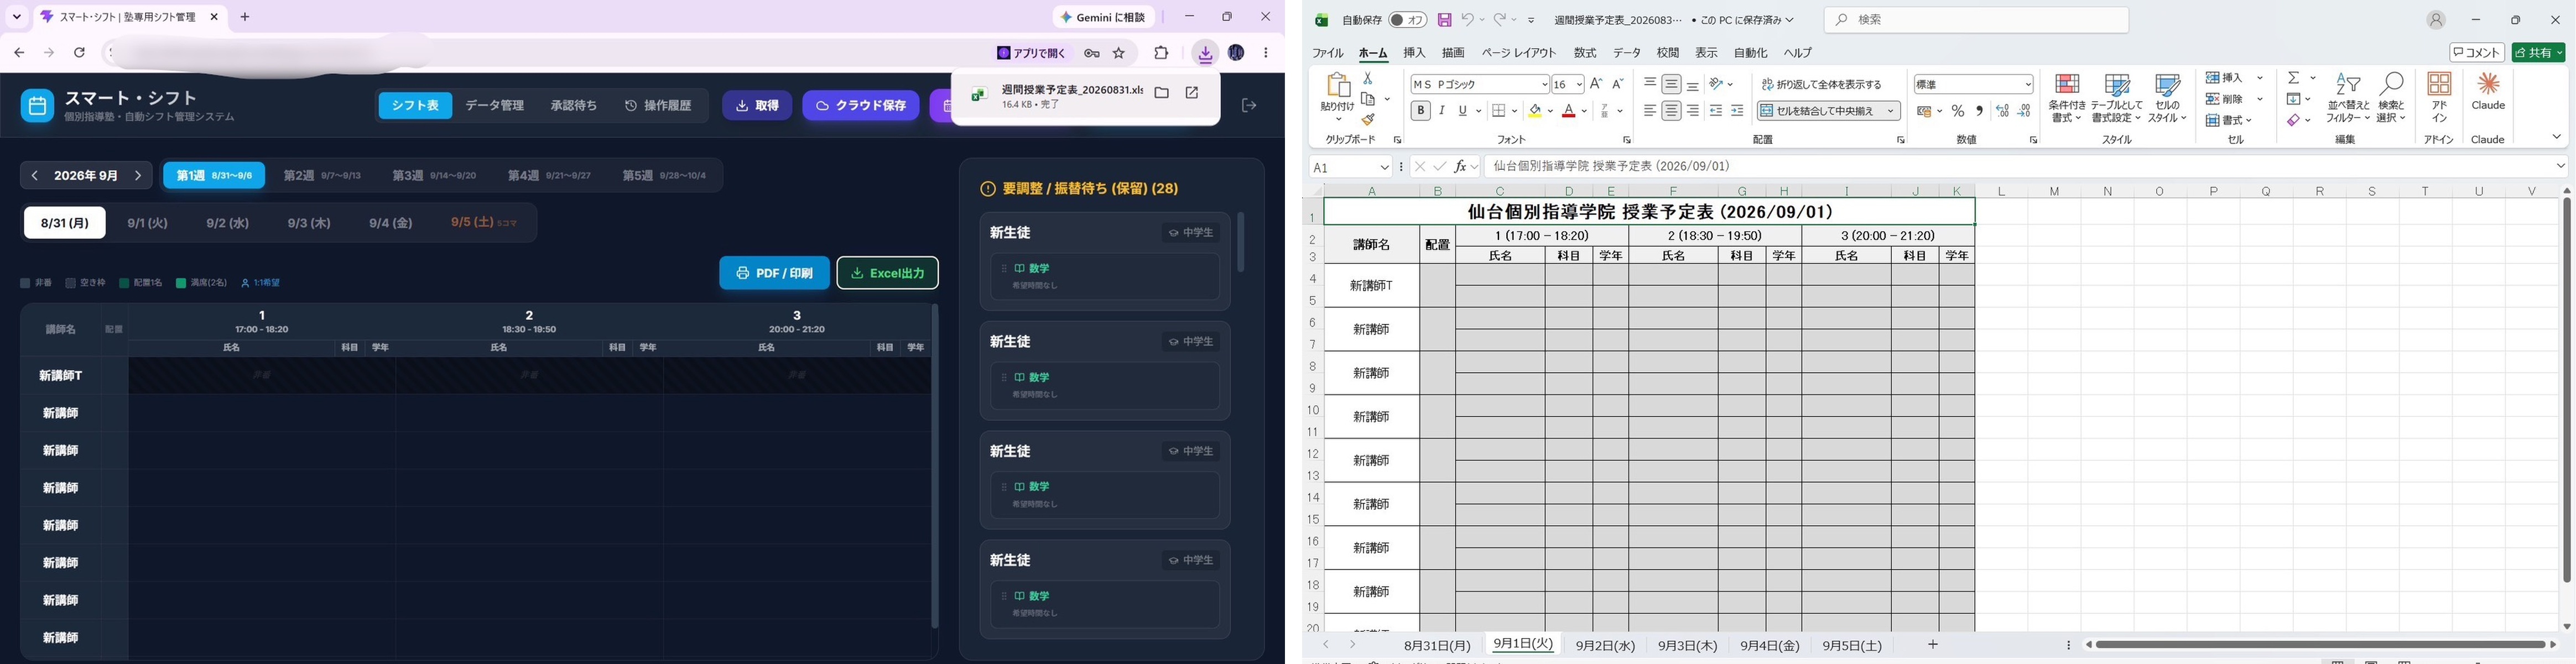The width and height of the screenshot is (2576, 664).
Task: Click the アドイン add-ins icon
Action: pyautogui.click(x=2439, y=97)
